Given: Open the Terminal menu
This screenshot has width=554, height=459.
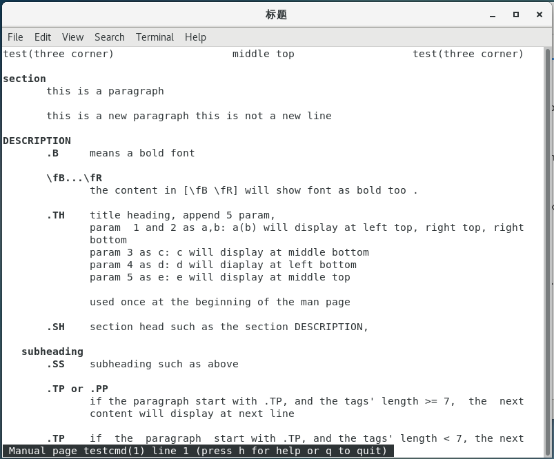Looking at the screenshot, I should (x=154, y=37).
